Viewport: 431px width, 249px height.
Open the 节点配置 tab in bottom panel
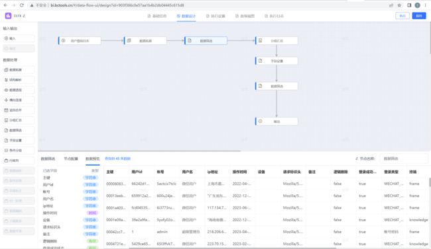click(x=71, y=159)
